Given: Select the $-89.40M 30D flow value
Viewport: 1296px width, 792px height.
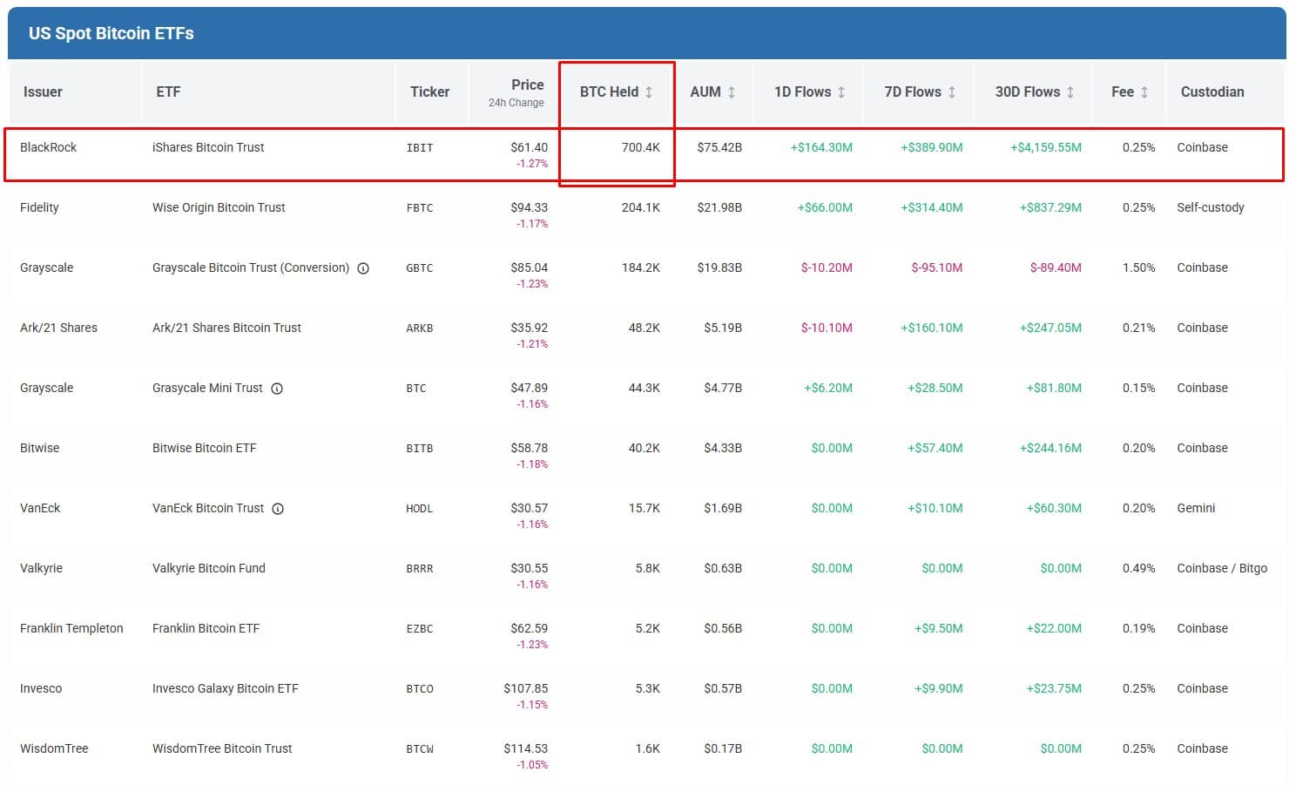Looking at the screenshot, I should [1056, 267].
